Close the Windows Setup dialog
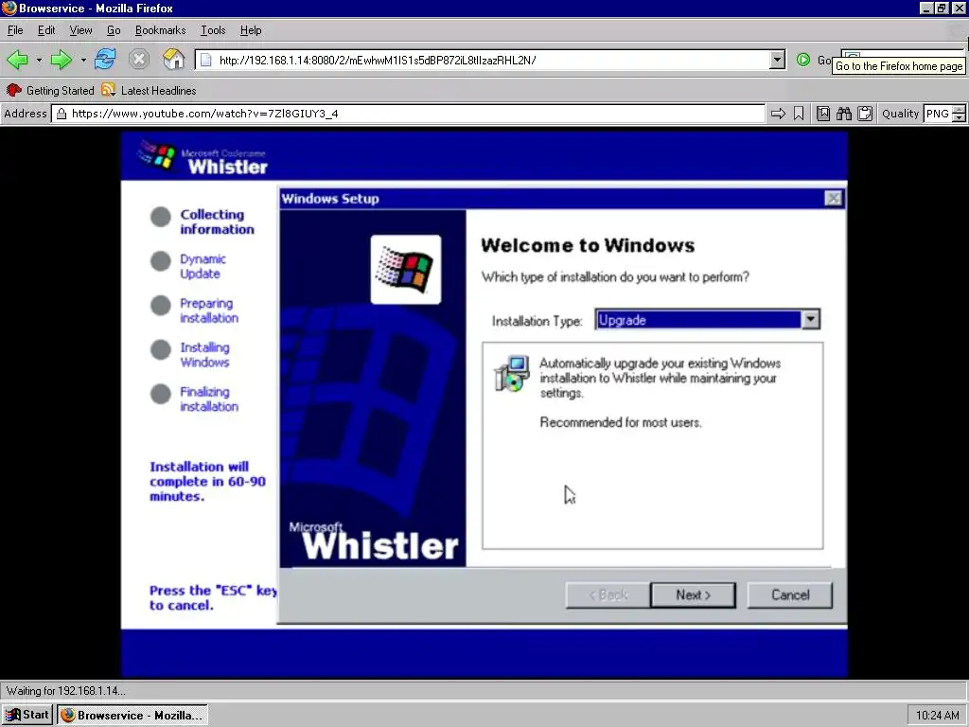 [x=833, y=199]
